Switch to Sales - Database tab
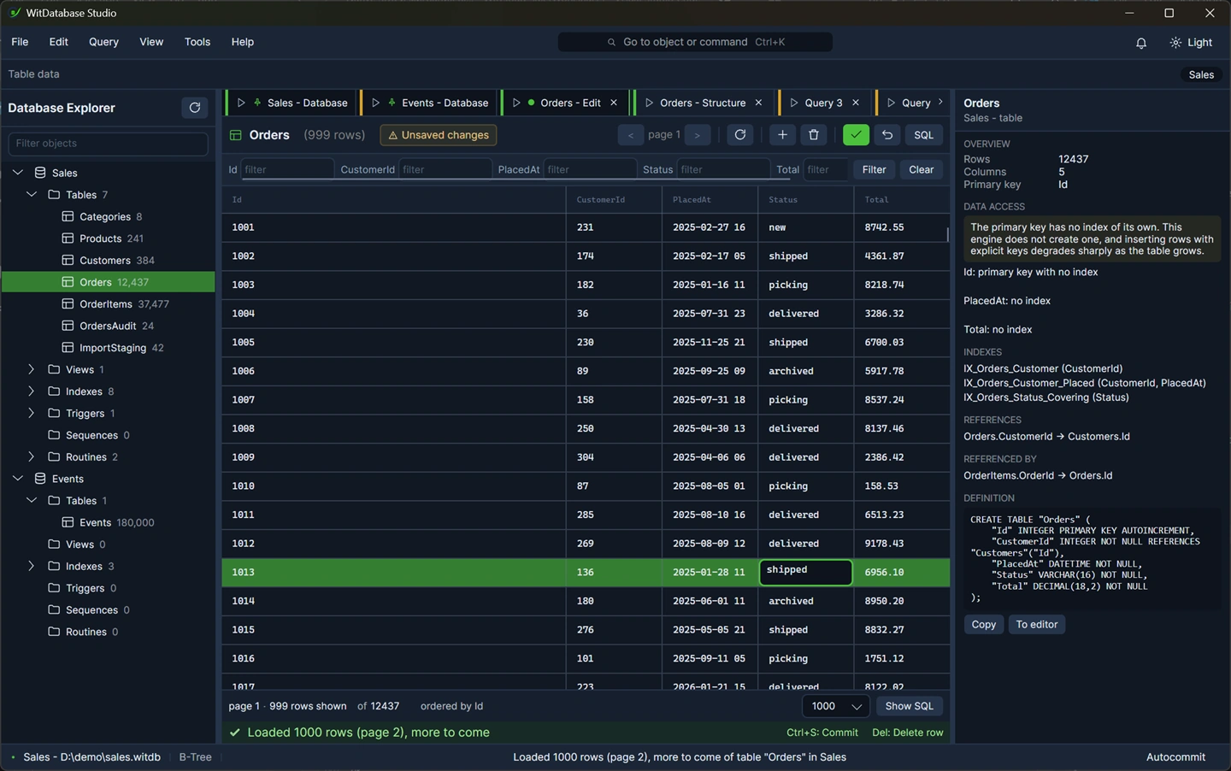The image size is (1231, 771). 292,103
